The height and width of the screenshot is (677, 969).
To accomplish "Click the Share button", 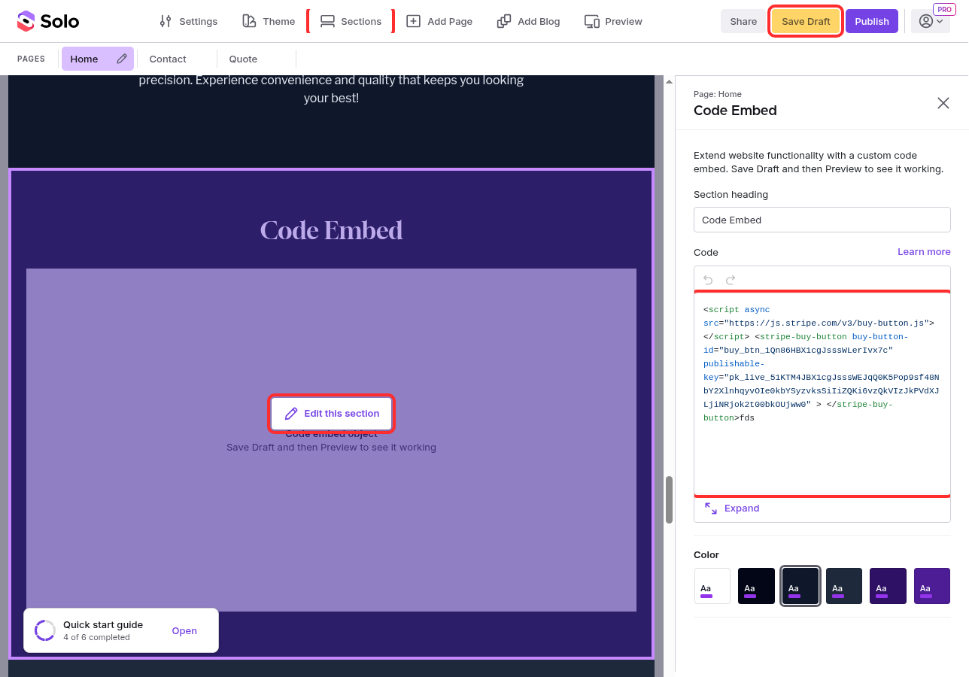I will coord(743,21).
